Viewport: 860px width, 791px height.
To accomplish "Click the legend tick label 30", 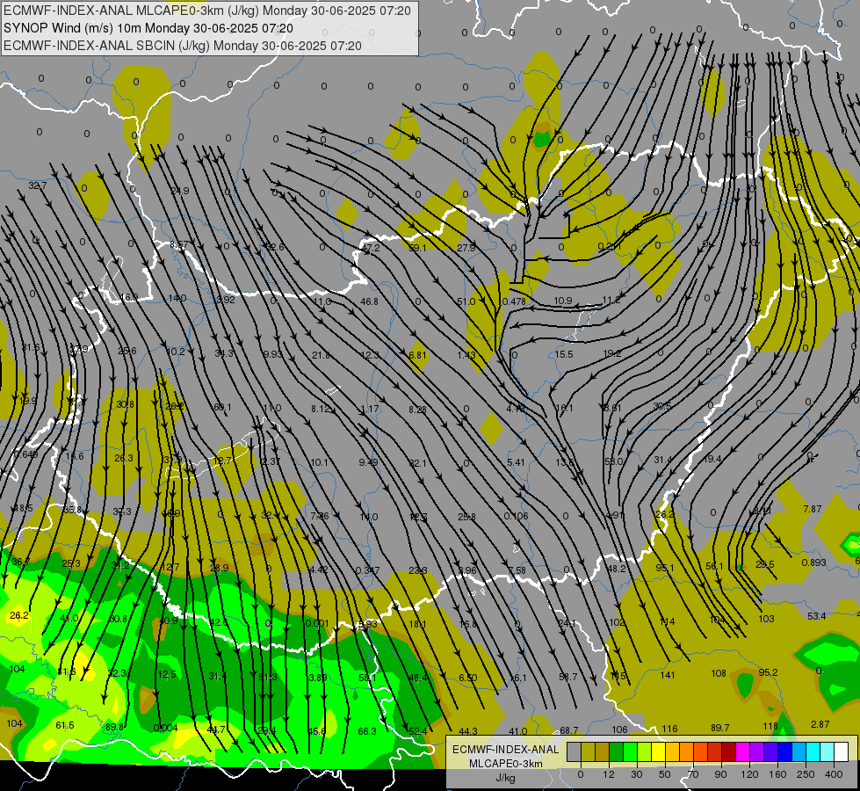I will tap(637, 774).
